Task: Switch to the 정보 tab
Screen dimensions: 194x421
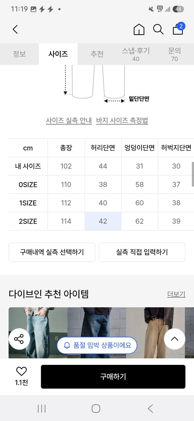Action: [x=19, y=53]
